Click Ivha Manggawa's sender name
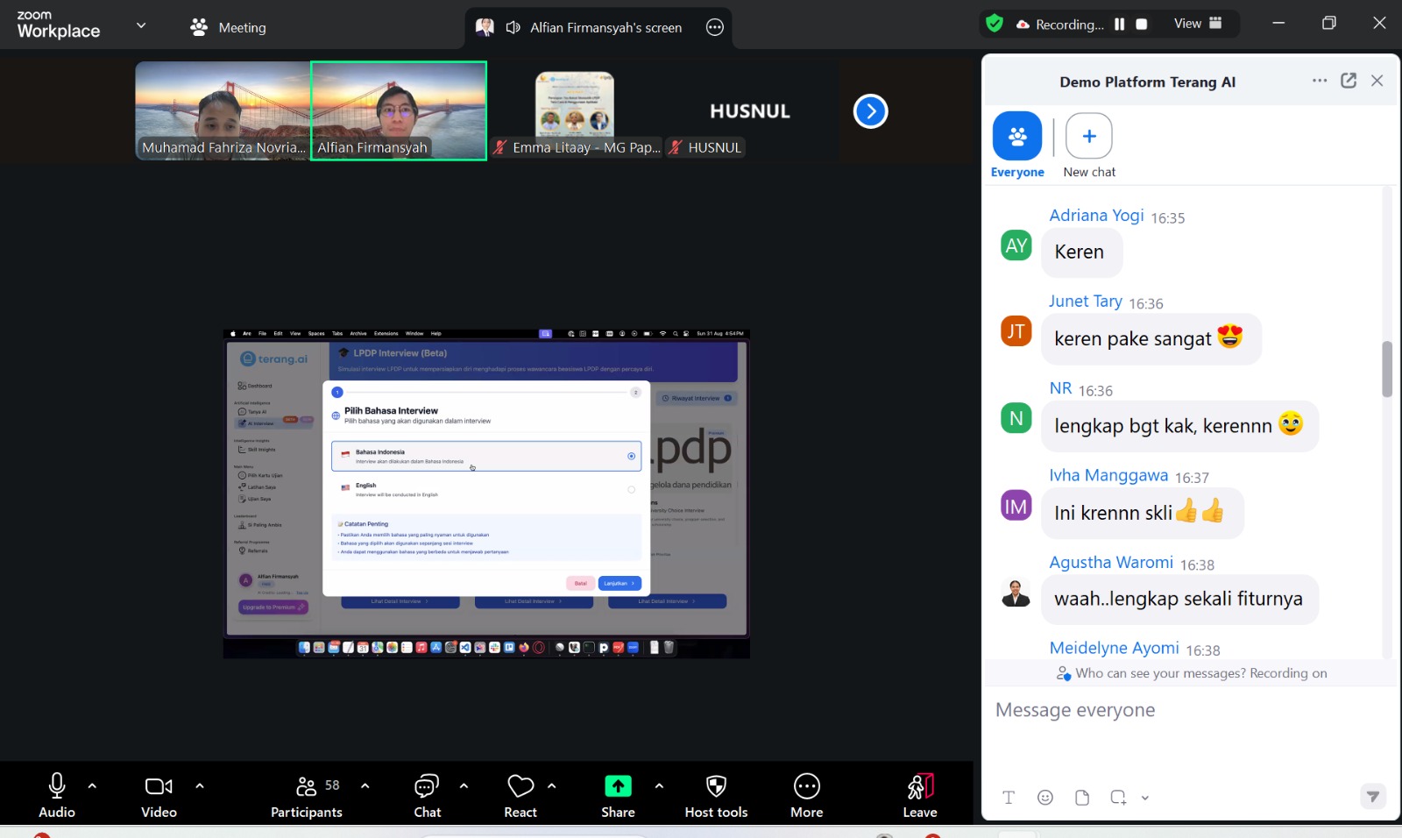 coord(1108,475)
